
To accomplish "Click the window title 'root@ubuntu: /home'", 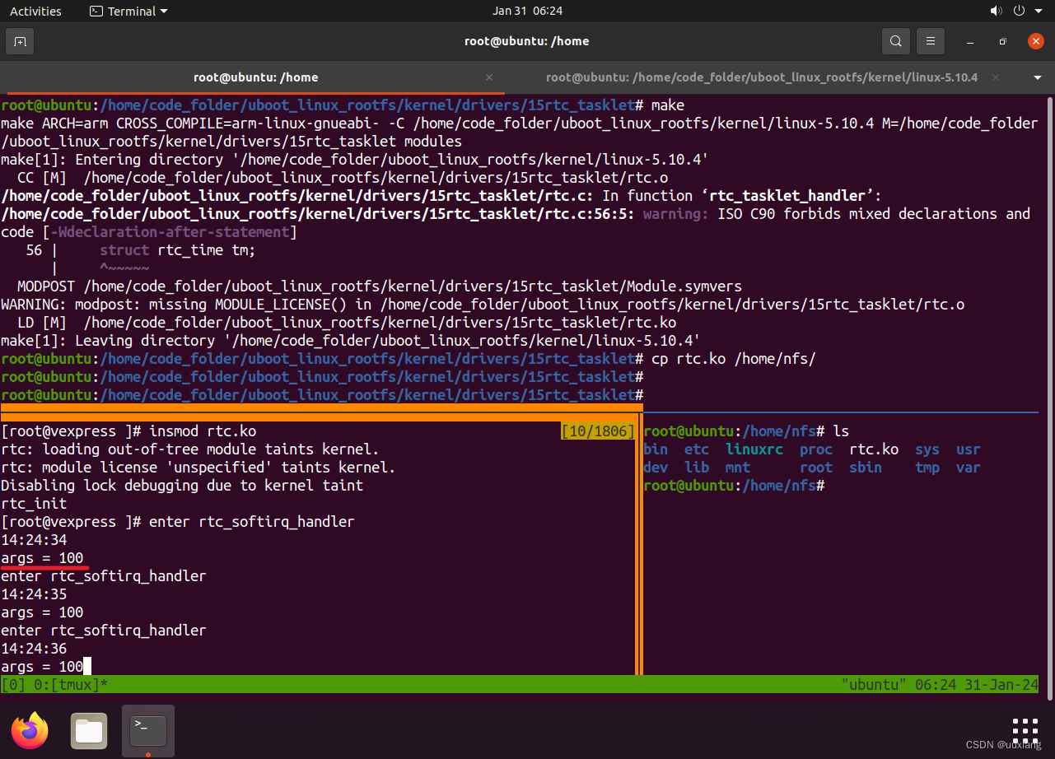I will [527, 41].
